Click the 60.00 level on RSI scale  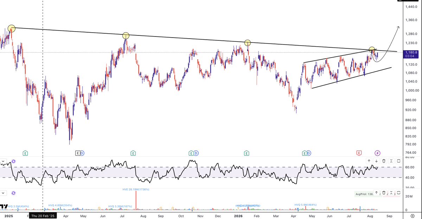coord(410,167)
